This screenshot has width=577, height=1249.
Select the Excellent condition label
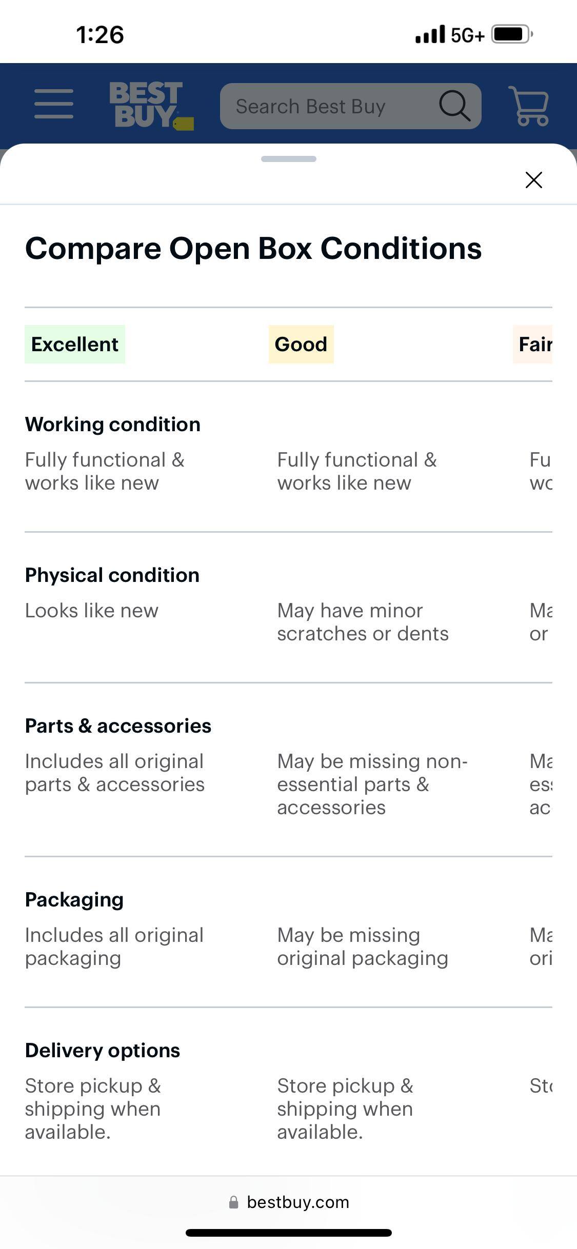pyautogui.click(x=75, y=344)
